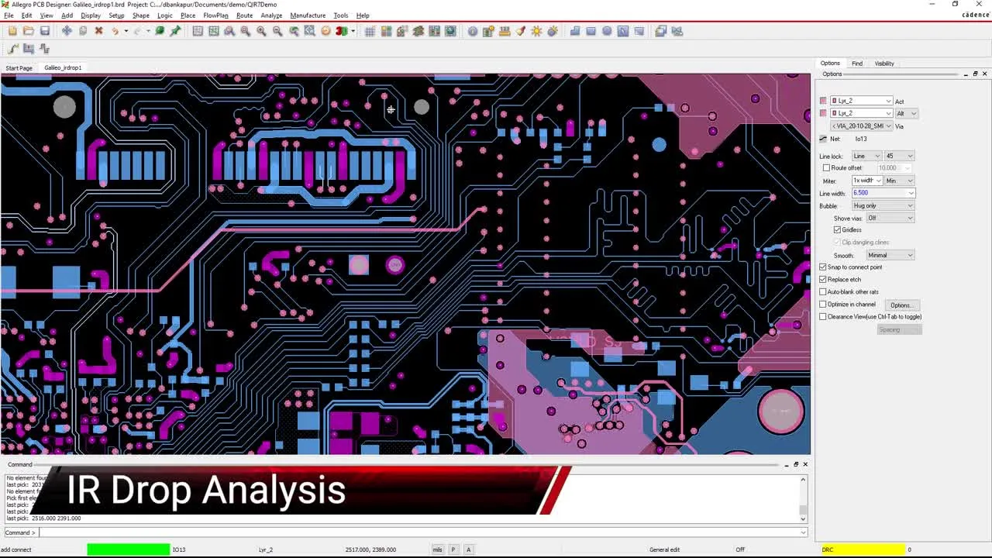
Task: Click the green pushpin icon
Action: click(x=176, y=31)
